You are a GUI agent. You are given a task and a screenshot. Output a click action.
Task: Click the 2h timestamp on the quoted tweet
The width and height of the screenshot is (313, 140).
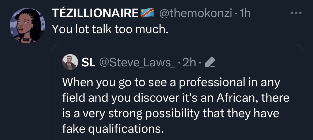tap(190, 63)
